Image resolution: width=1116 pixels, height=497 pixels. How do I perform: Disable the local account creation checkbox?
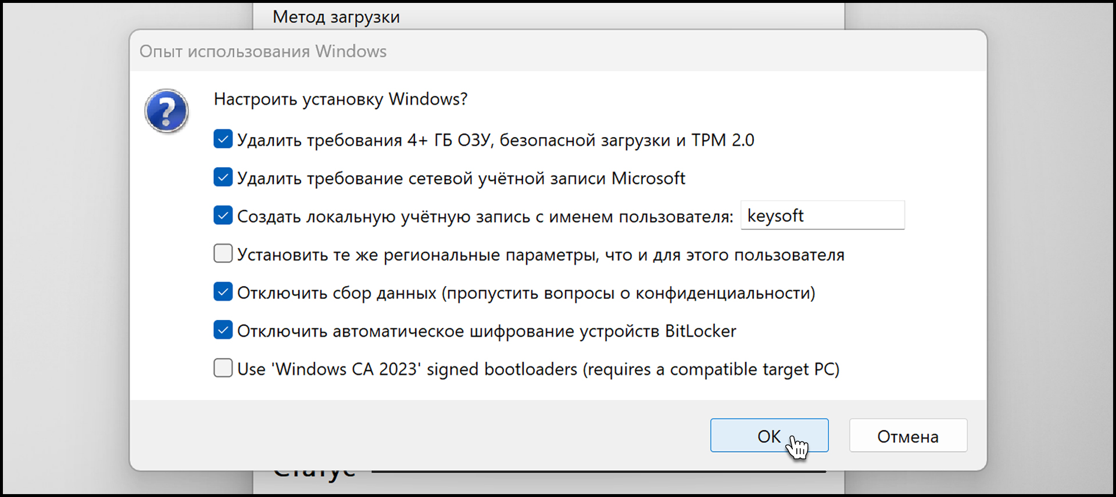[223, 216]
